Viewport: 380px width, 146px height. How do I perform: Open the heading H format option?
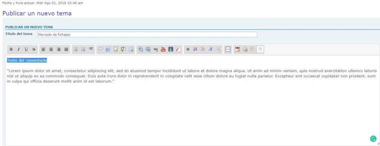[x=188, y=49]
